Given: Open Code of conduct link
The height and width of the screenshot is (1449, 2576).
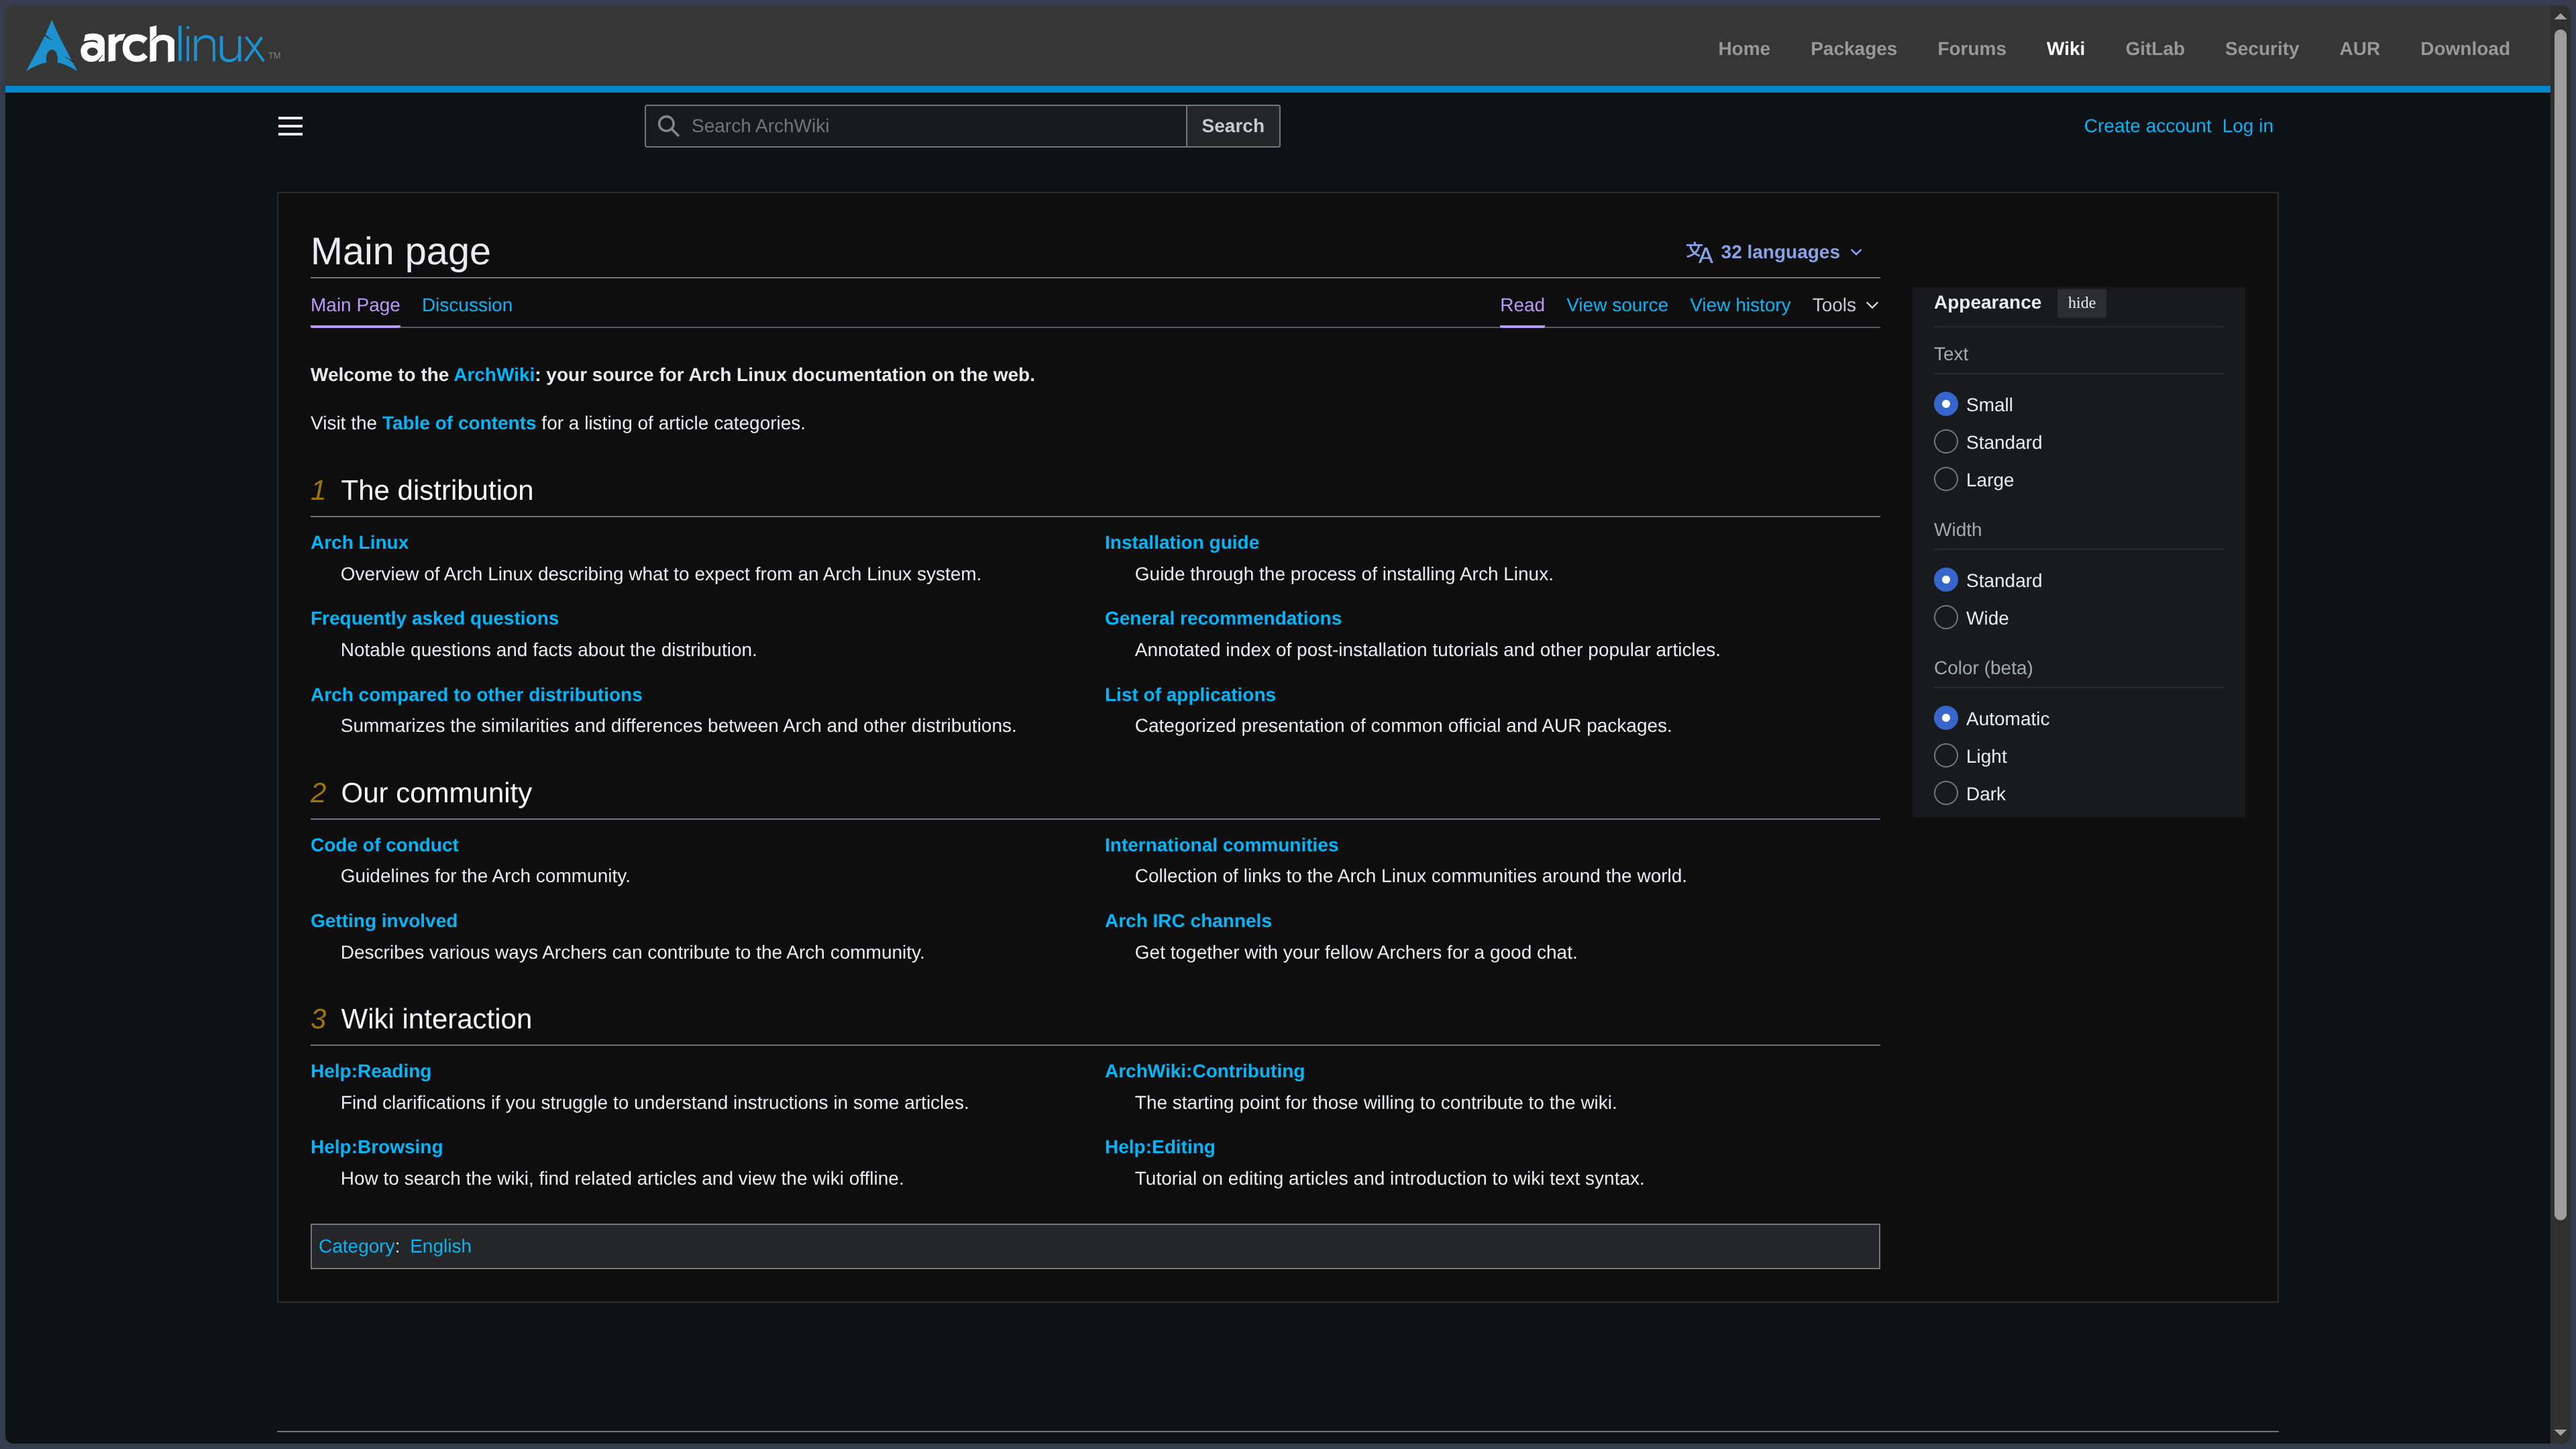Looking at the screenshot, I should 384,845.
